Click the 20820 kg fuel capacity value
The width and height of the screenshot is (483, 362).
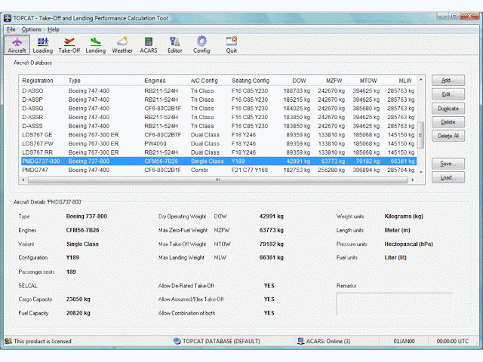(78, 313)
